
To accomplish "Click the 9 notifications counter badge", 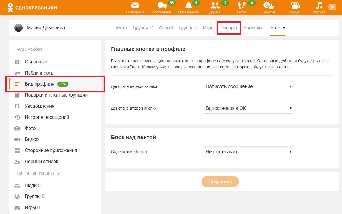I will 196,3.
